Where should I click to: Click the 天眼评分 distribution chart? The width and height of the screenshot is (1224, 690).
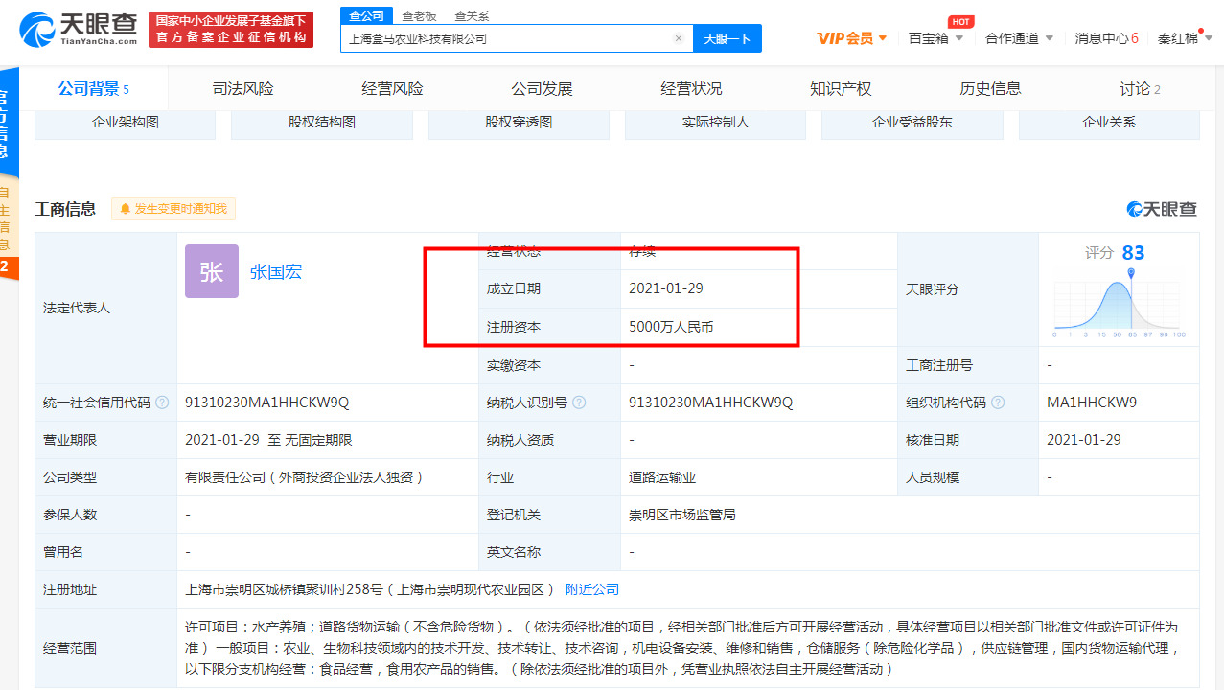(1119, 303)
